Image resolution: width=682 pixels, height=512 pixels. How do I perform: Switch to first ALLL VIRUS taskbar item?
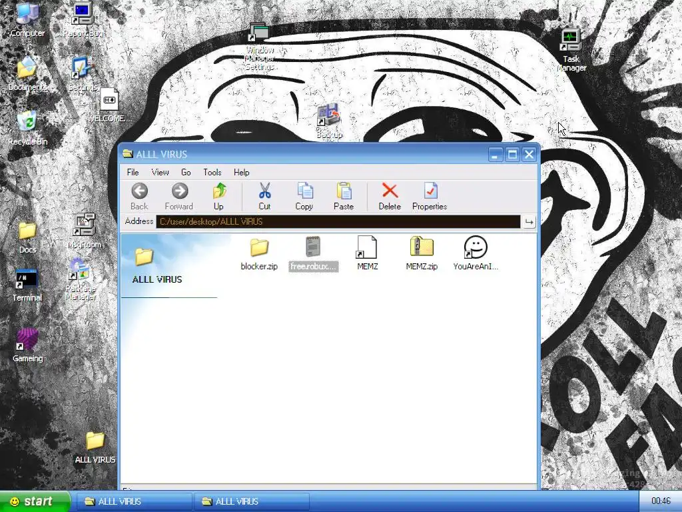tap(133, 501)
